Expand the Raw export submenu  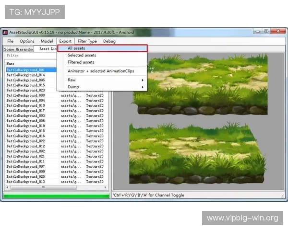click(x=102, y=80)
